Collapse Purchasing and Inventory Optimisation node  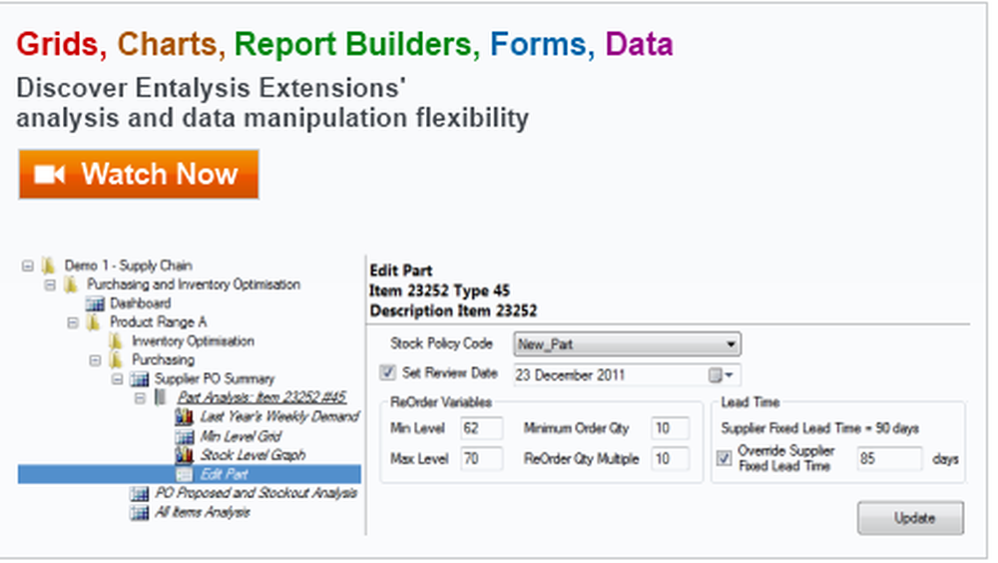click(x=50, y=284)
